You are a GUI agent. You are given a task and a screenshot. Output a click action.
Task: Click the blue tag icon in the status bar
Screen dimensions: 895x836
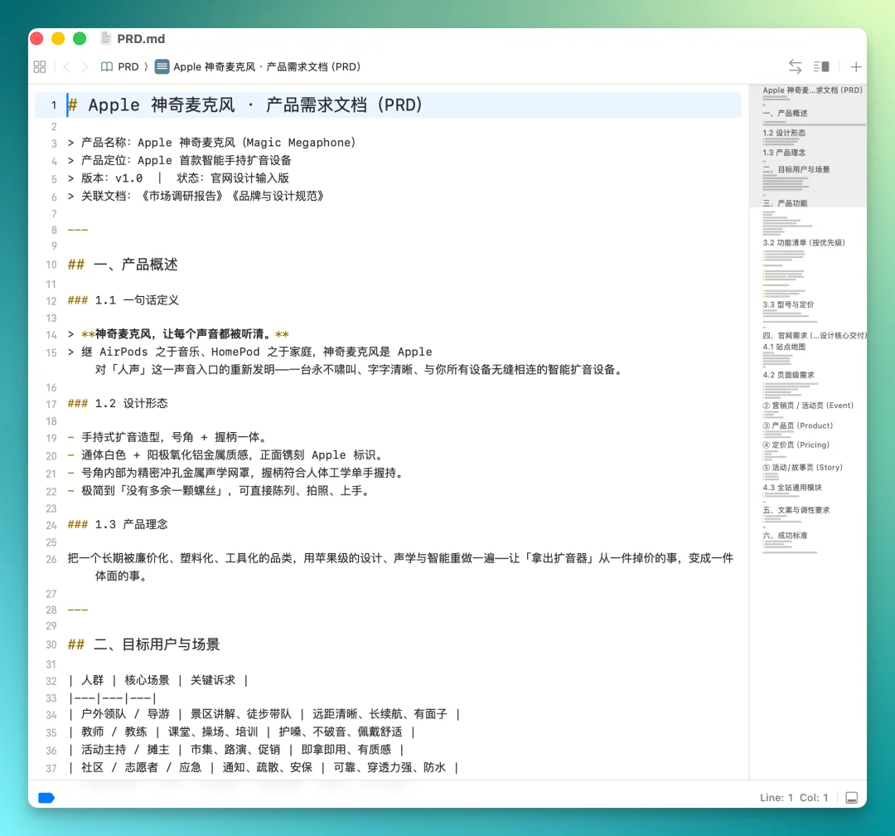[x=46, y=798]
